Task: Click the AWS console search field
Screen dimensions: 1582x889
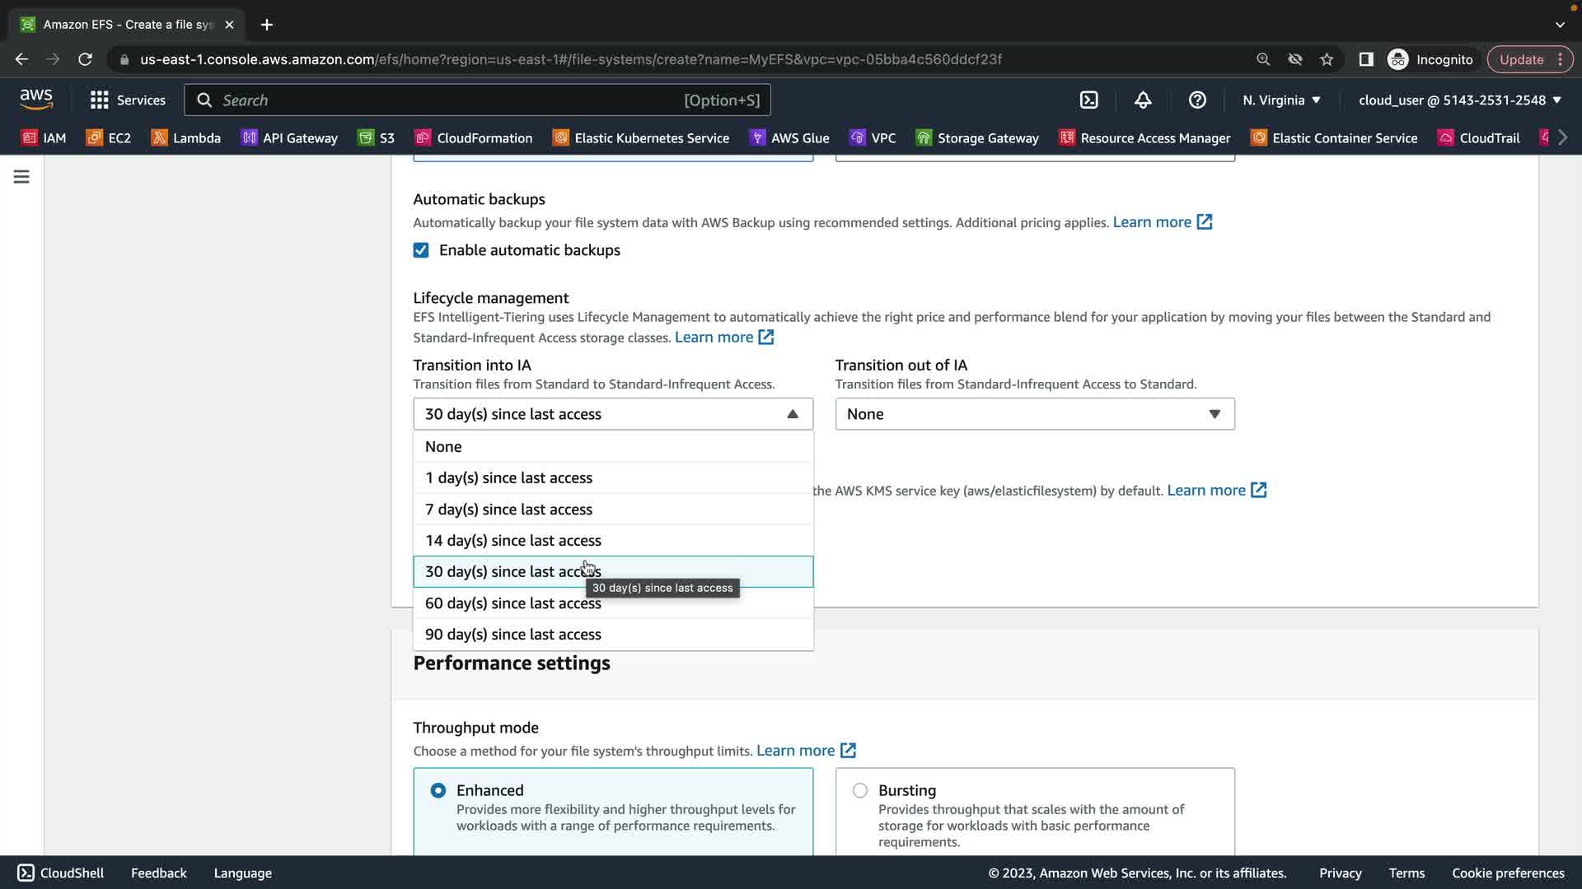Action: pyautogui.click(x=476, y=100)
